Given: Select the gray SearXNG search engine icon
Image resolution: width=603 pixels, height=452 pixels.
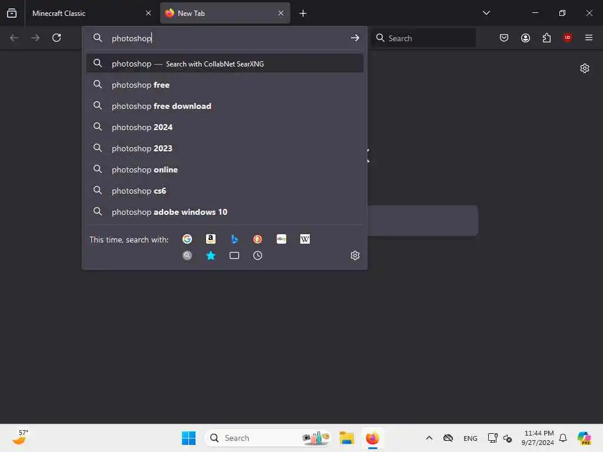Looking at the screenshot, I should click(x=187, y=255).
